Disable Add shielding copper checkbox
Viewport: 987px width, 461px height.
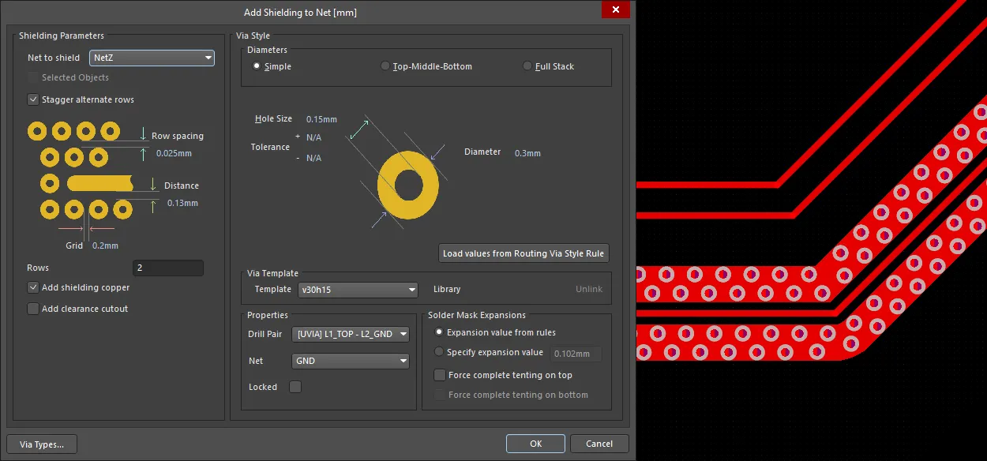[x=33, y=287]
